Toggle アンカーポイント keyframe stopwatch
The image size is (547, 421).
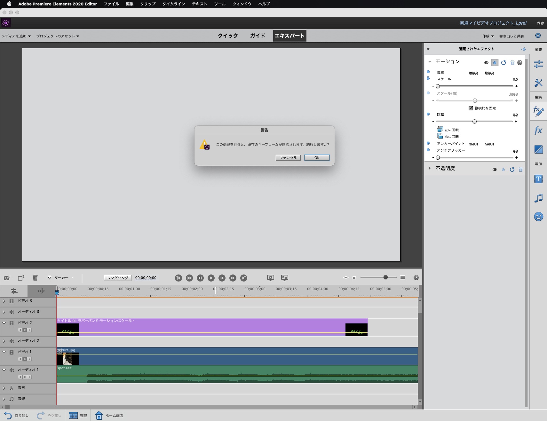[428, 143]
